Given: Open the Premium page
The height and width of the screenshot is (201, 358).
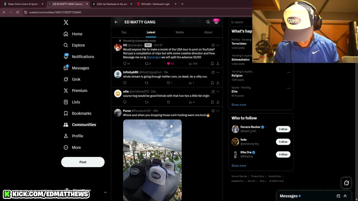Looking at the screenshot, I should tap(76, 90).
